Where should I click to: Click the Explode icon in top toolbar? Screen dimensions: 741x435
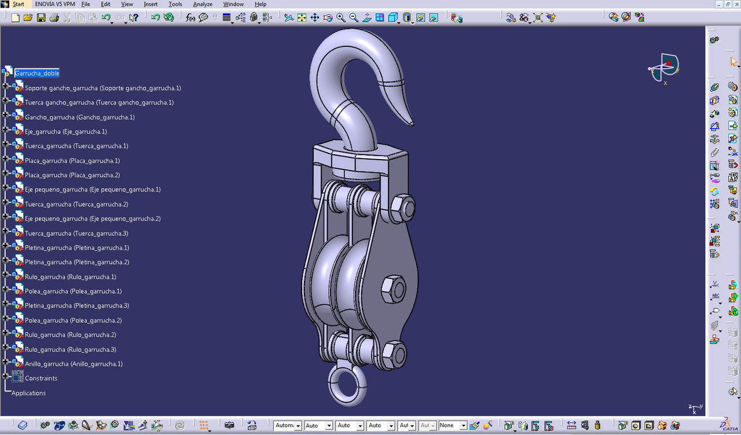(538, 18)
